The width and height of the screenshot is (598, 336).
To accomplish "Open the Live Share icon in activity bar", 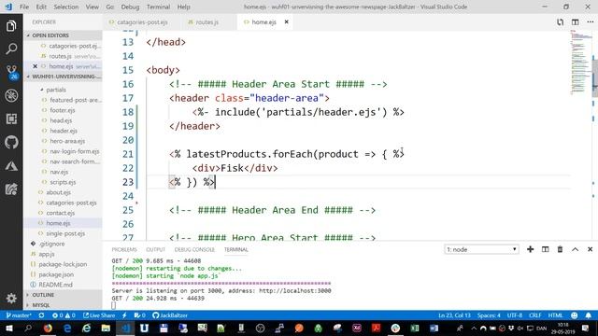I will click(x=11, y=189).
